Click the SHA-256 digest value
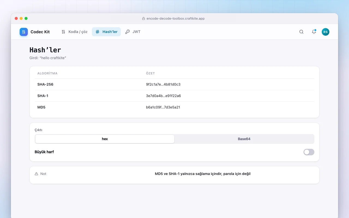 [x=163, y=84]
